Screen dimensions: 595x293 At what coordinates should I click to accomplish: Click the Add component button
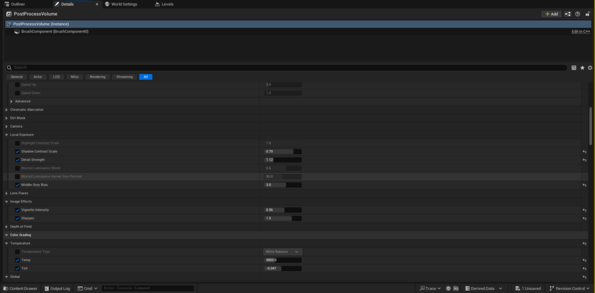[x=551, y=14]
